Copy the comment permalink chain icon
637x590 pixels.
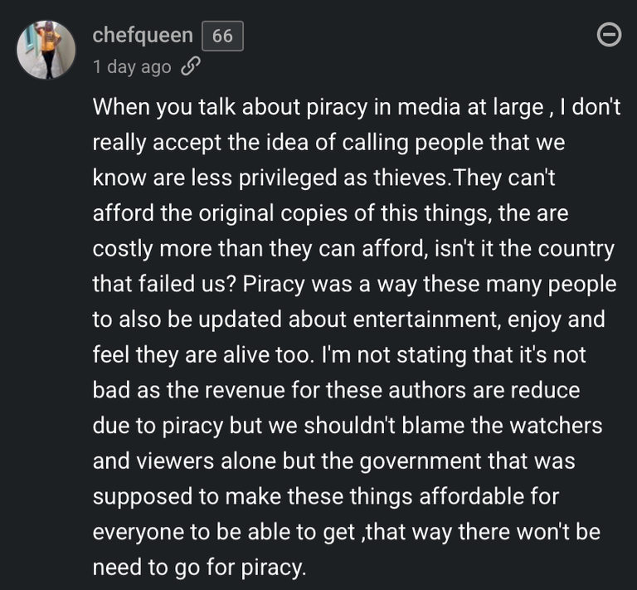tap(190, 67)
